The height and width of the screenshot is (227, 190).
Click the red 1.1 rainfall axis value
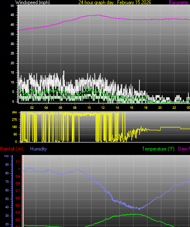(18, 162)
